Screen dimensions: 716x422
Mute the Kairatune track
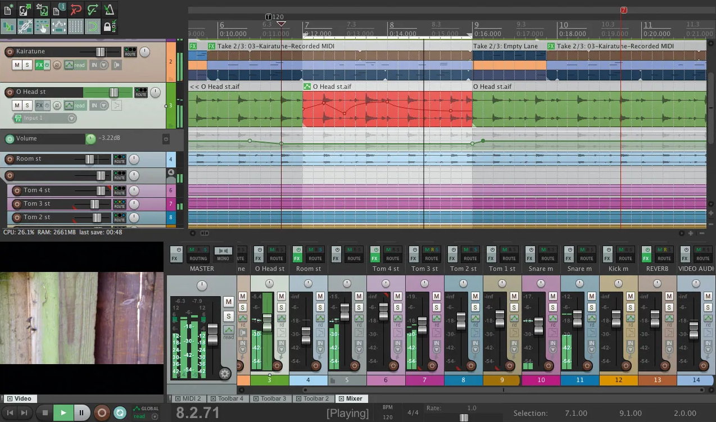[17, 65]
